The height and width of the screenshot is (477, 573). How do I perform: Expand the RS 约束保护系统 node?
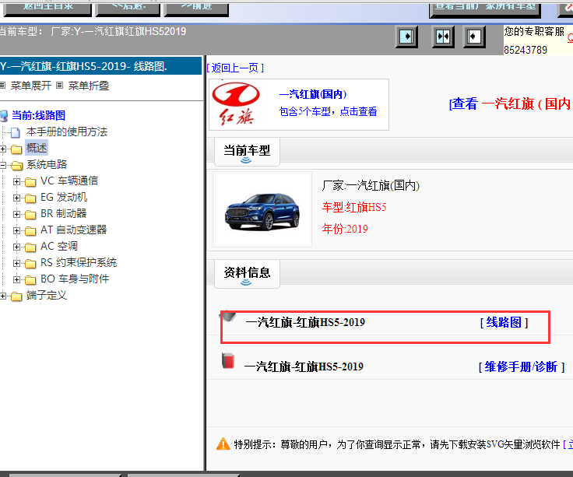point(16,263)
